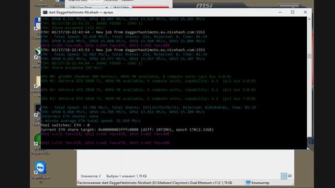Click the msi logo in the background window
The height and width of the screenshot is (188, 335).
[x=204, y=5]
